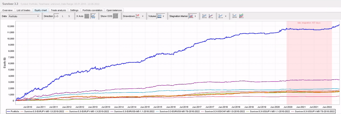Click the Volume auto icon
Viewport: 341px width, 114px height.
point(159,16)
